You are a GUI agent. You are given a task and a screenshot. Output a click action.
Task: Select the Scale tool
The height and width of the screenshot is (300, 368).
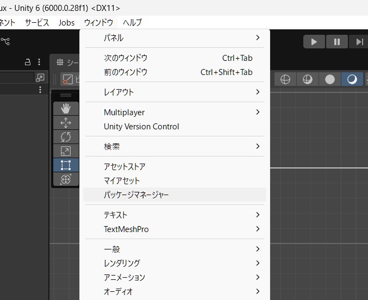pos(66,151)
